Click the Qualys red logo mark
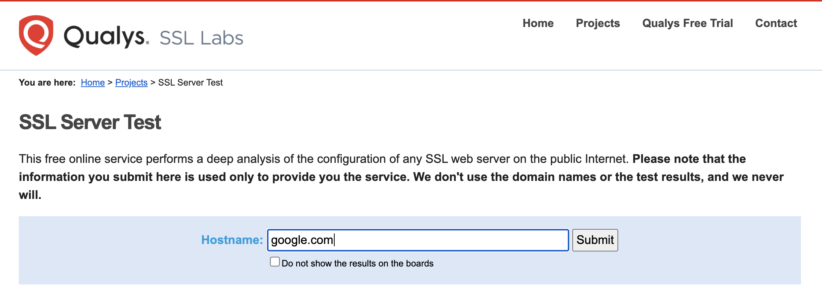 pos(36,36)
